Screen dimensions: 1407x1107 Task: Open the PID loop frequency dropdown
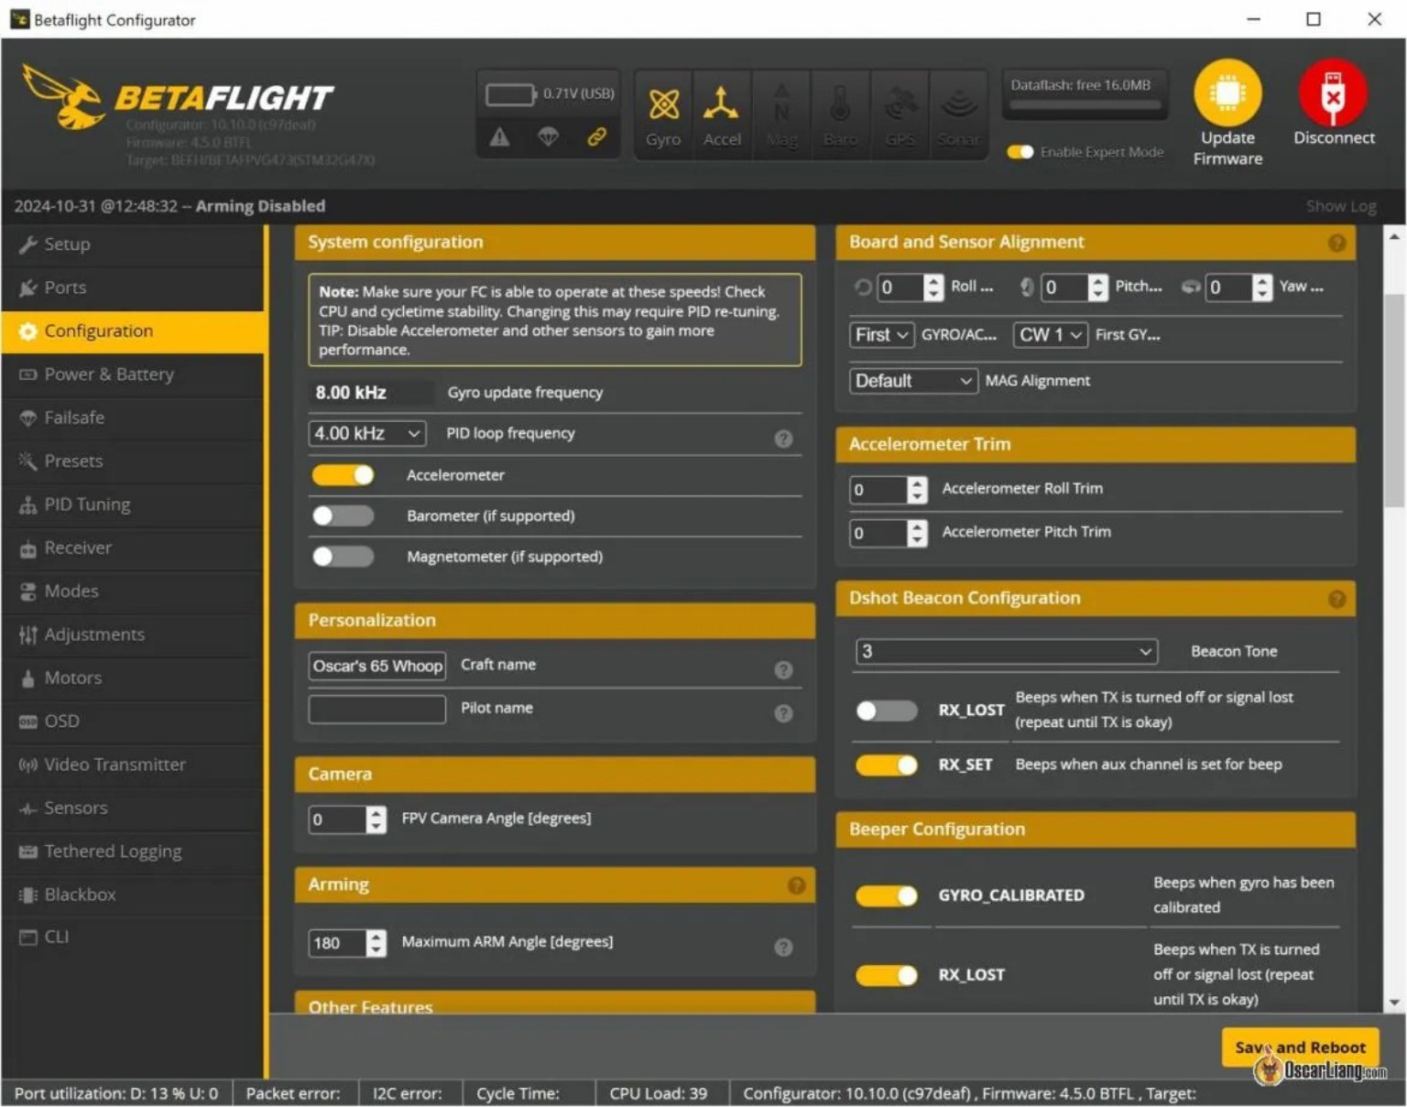(367, 433)
